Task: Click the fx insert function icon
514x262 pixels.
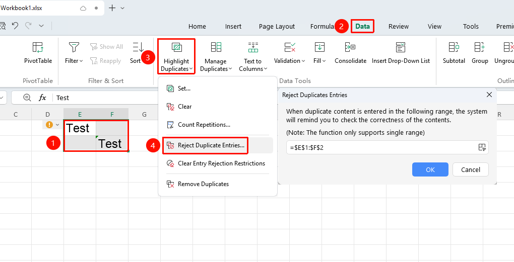Action: (x=42, y=98)
